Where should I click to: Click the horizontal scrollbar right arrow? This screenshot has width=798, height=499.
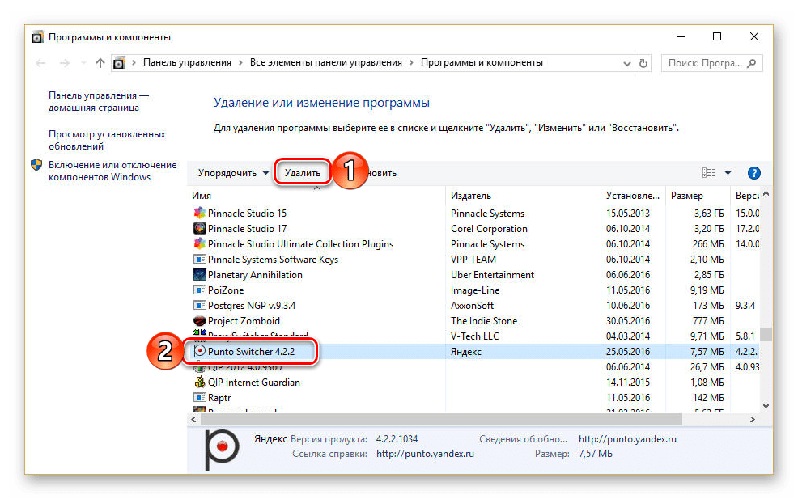point(752,420)
